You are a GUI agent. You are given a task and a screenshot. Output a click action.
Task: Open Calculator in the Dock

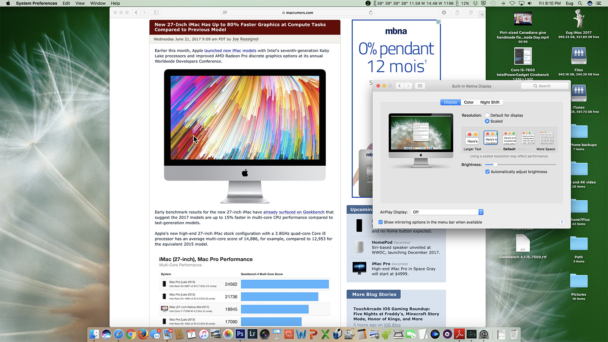362,334
